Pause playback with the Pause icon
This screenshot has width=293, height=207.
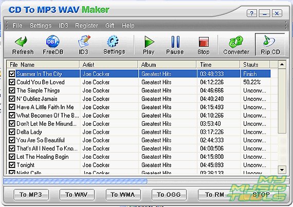(175, 42)
